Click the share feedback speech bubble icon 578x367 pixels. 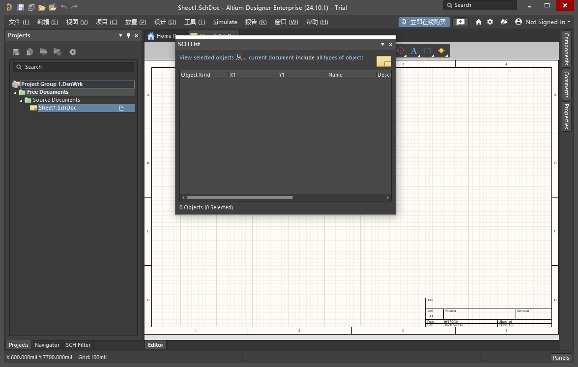[461, 22]
